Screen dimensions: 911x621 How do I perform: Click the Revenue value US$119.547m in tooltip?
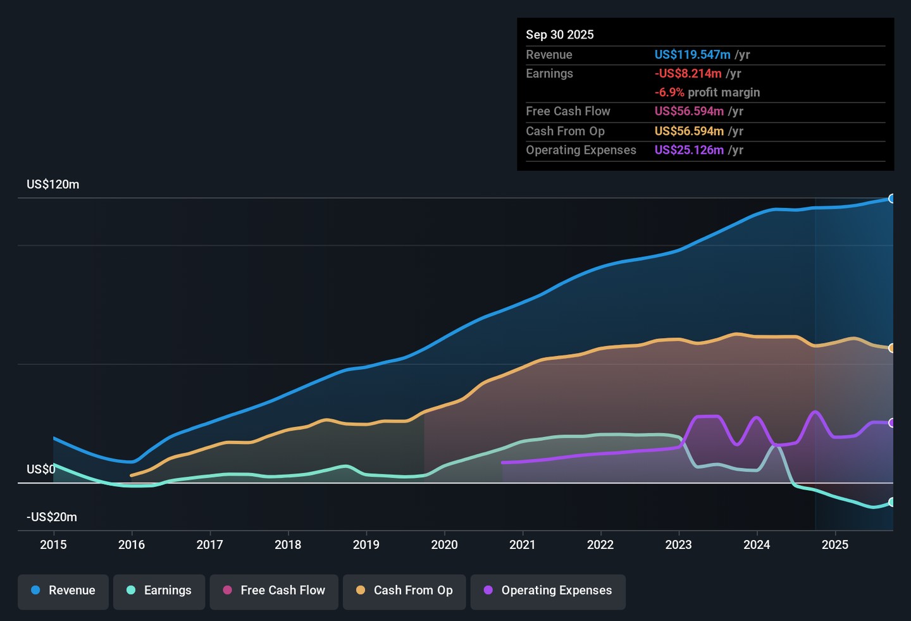692,55
